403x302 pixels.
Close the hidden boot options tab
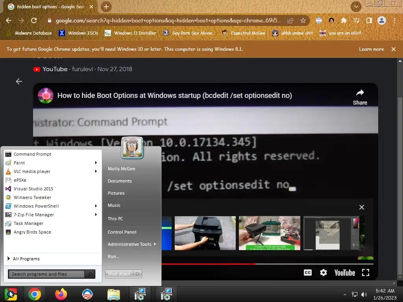pos(91,7)
